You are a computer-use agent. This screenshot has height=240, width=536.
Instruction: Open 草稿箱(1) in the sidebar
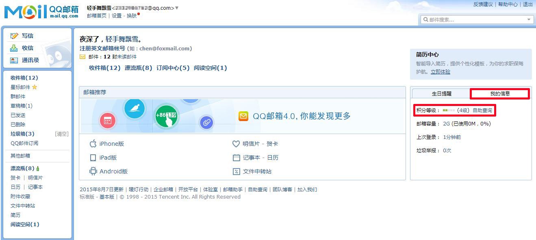tap(22, 106)
